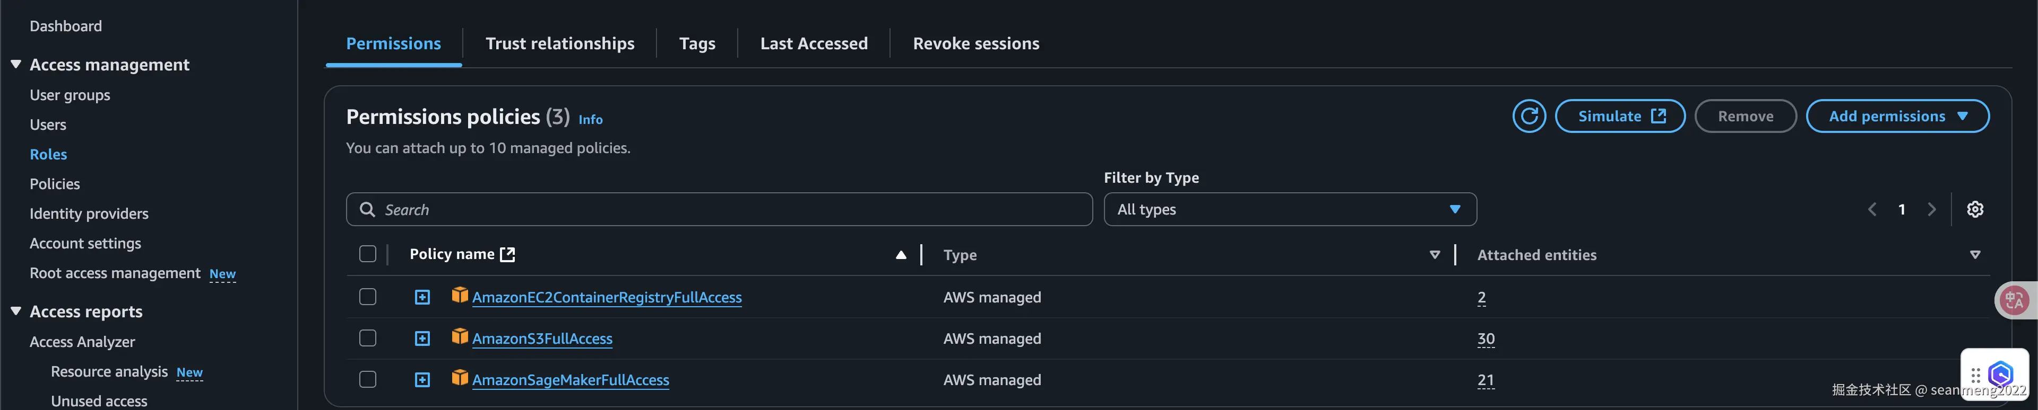Go to previous page arrow

coord(1872,209)
